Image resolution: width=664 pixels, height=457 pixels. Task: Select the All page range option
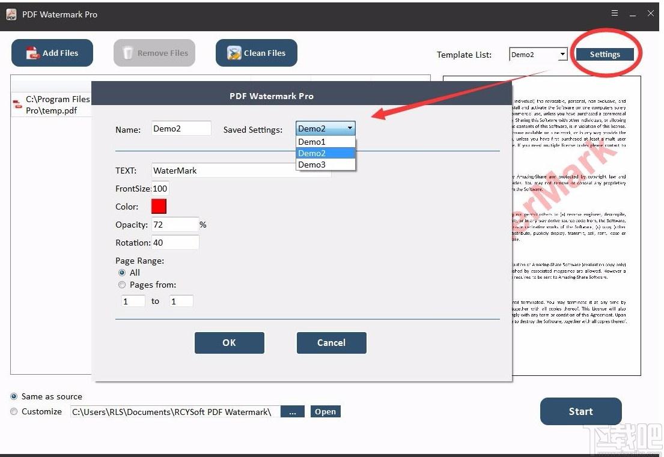coord(122,273)
